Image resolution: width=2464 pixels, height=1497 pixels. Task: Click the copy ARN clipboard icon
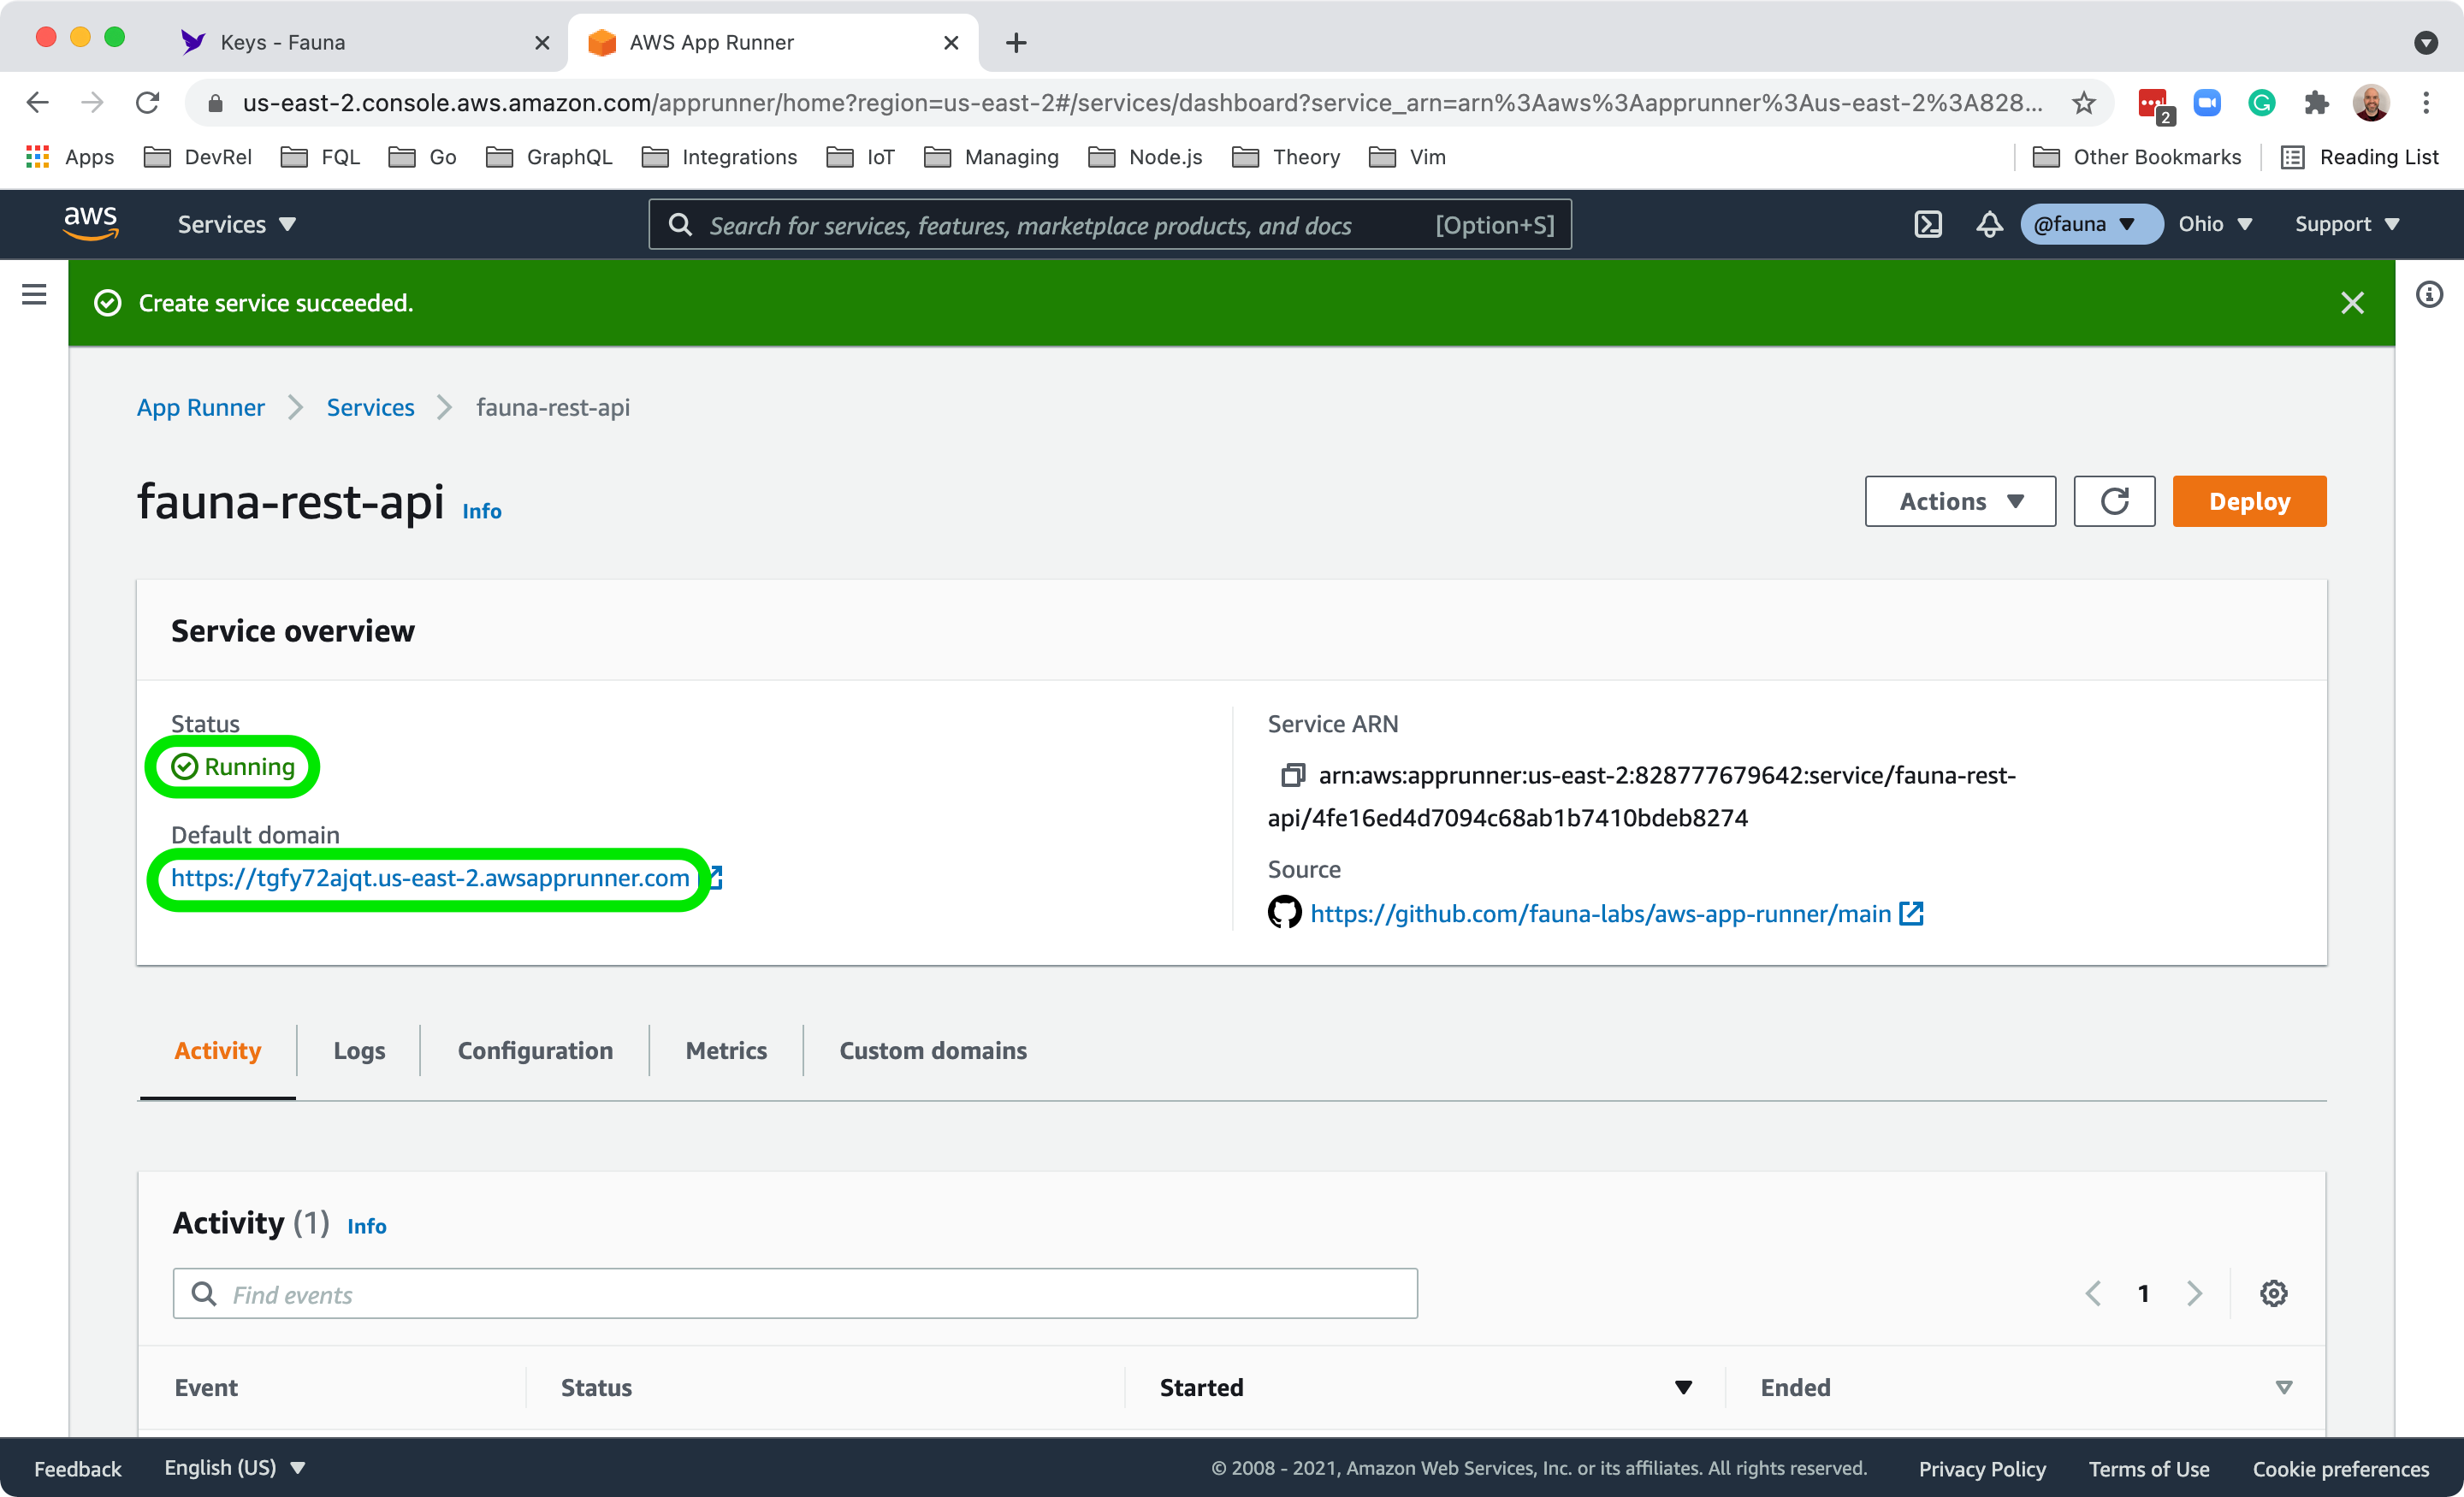[1292, 774]
